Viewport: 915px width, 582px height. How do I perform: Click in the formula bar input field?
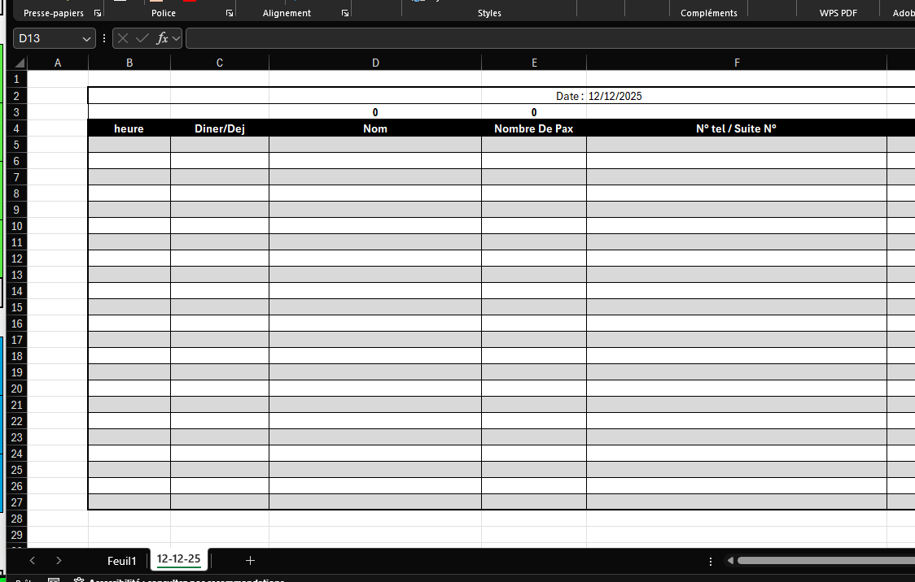(x=545, y=38)
